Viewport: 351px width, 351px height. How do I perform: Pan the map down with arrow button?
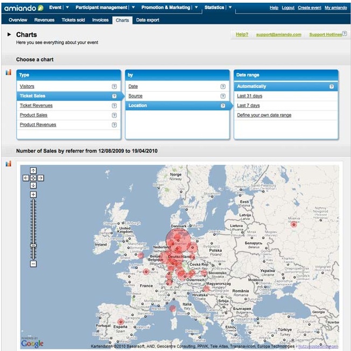tap(33, 185)
